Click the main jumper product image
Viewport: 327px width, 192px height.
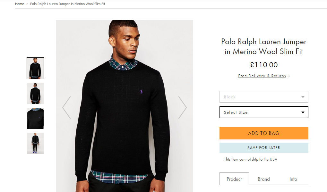125,122
